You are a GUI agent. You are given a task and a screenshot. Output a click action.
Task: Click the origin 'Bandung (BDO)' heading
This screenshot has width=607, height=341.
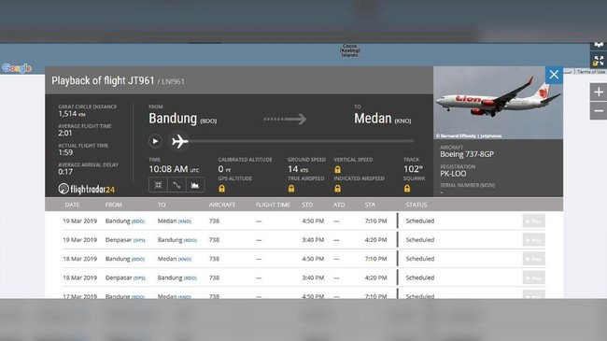coord(183,119)
